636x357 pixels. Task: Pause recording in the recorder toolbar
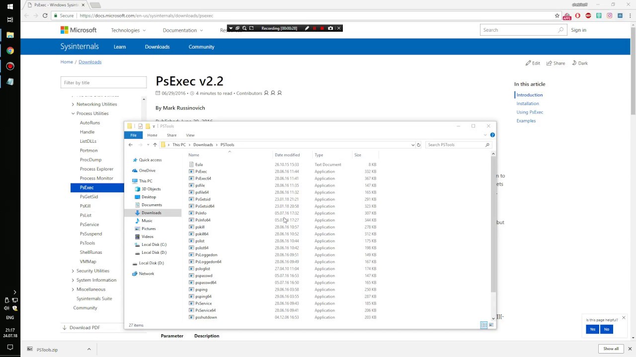pos(314,28)
